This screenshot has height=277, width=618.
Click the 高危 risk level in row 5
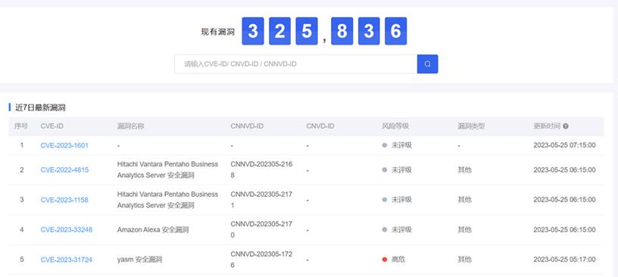point(393,260)
